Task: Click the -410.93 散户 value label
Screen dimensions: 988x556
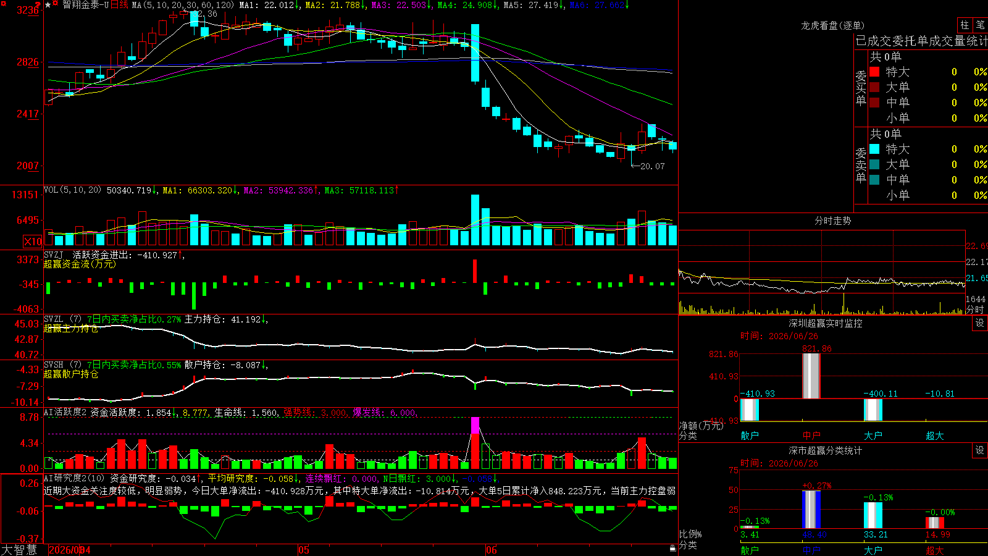Action: 758,394
